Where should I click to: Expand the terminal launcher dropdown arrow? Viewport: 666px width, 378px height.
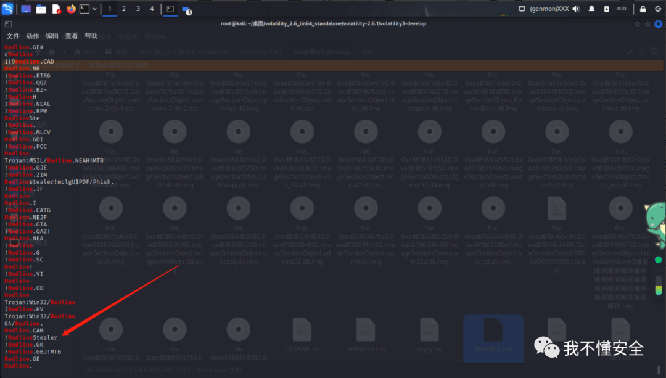point(94,9)
